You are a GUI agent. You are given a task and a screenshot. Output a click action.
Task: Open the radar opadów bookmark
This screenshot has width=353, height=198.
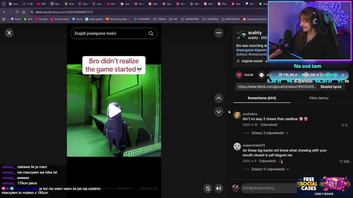tap(94, 19)
